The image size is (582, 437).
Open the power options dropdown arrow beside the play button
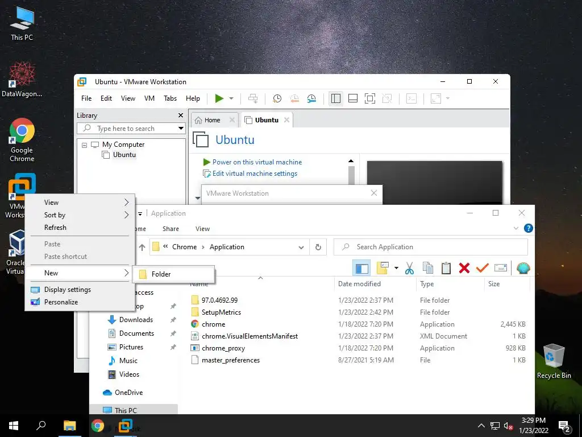[x=231, y=98]
